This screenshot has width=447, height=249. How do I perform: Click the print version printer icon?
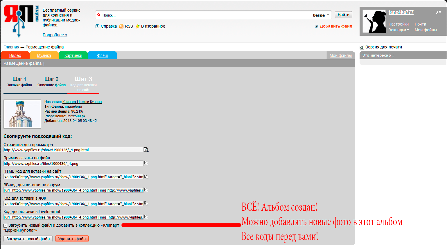pos(362,47)
